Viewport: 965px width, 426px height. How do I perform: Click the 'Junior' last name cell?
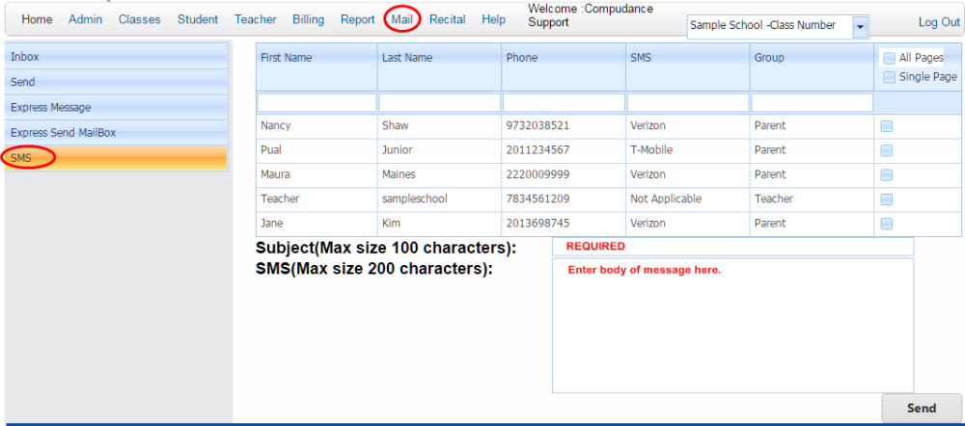coord(439,150)
